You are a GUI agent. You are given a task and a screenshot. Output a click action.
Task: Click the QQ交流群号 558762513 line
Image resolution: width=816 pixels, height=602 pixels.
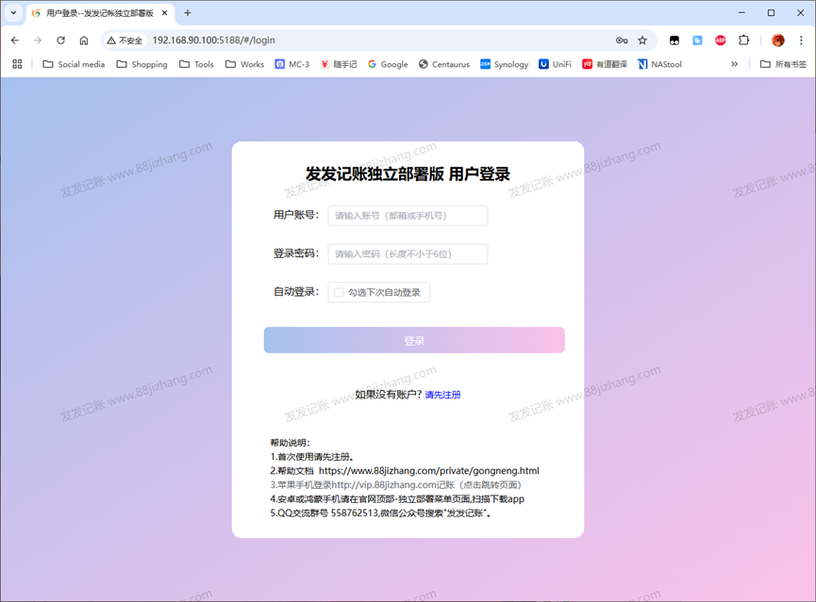381,513
